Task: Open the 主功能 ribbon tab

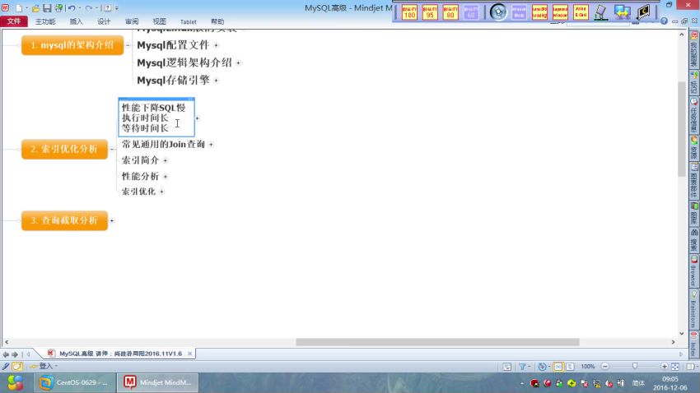Action: [x=45, y=21]
